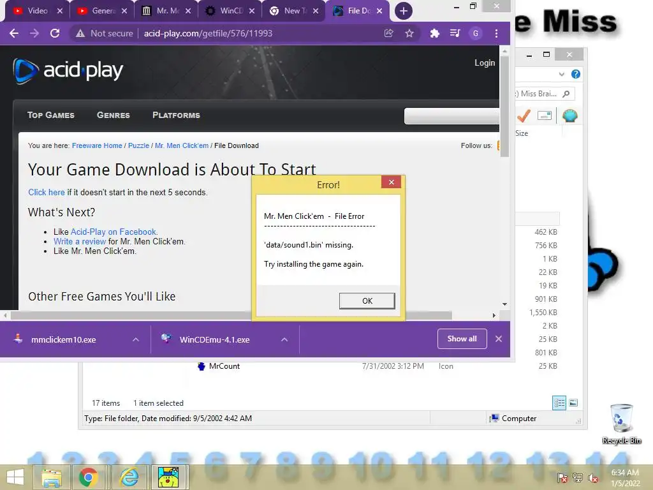653x490 pixels.
Task: Open Chrome three-dot menu
Action: click(496, 33)
